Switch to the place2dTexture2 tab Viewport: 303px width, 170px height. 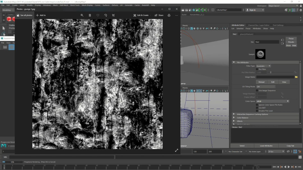(x=247, y=34)
